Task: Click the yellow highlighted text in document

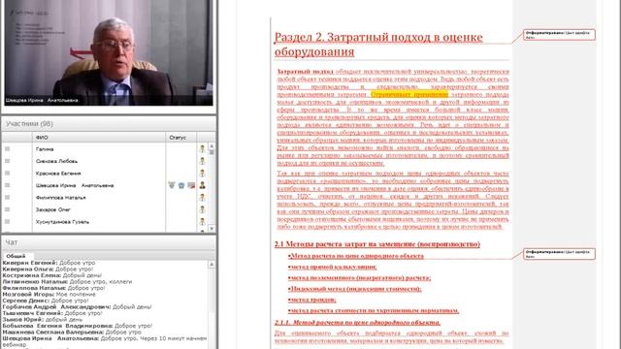Action: coord(409,94)
